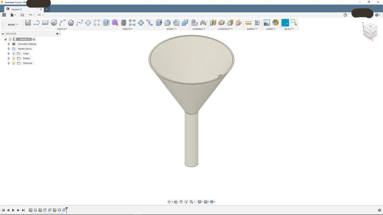Expand the Document Settings node
The image size is (383, 215).
tap(9, 44)
